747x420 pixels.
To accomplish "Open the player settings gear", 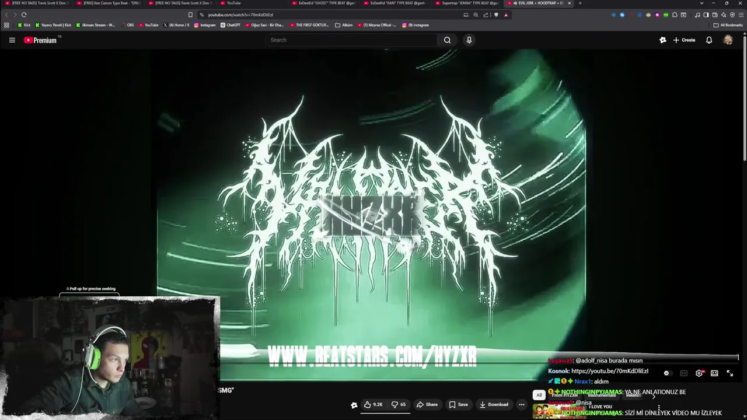I will [x=699, y=373].
